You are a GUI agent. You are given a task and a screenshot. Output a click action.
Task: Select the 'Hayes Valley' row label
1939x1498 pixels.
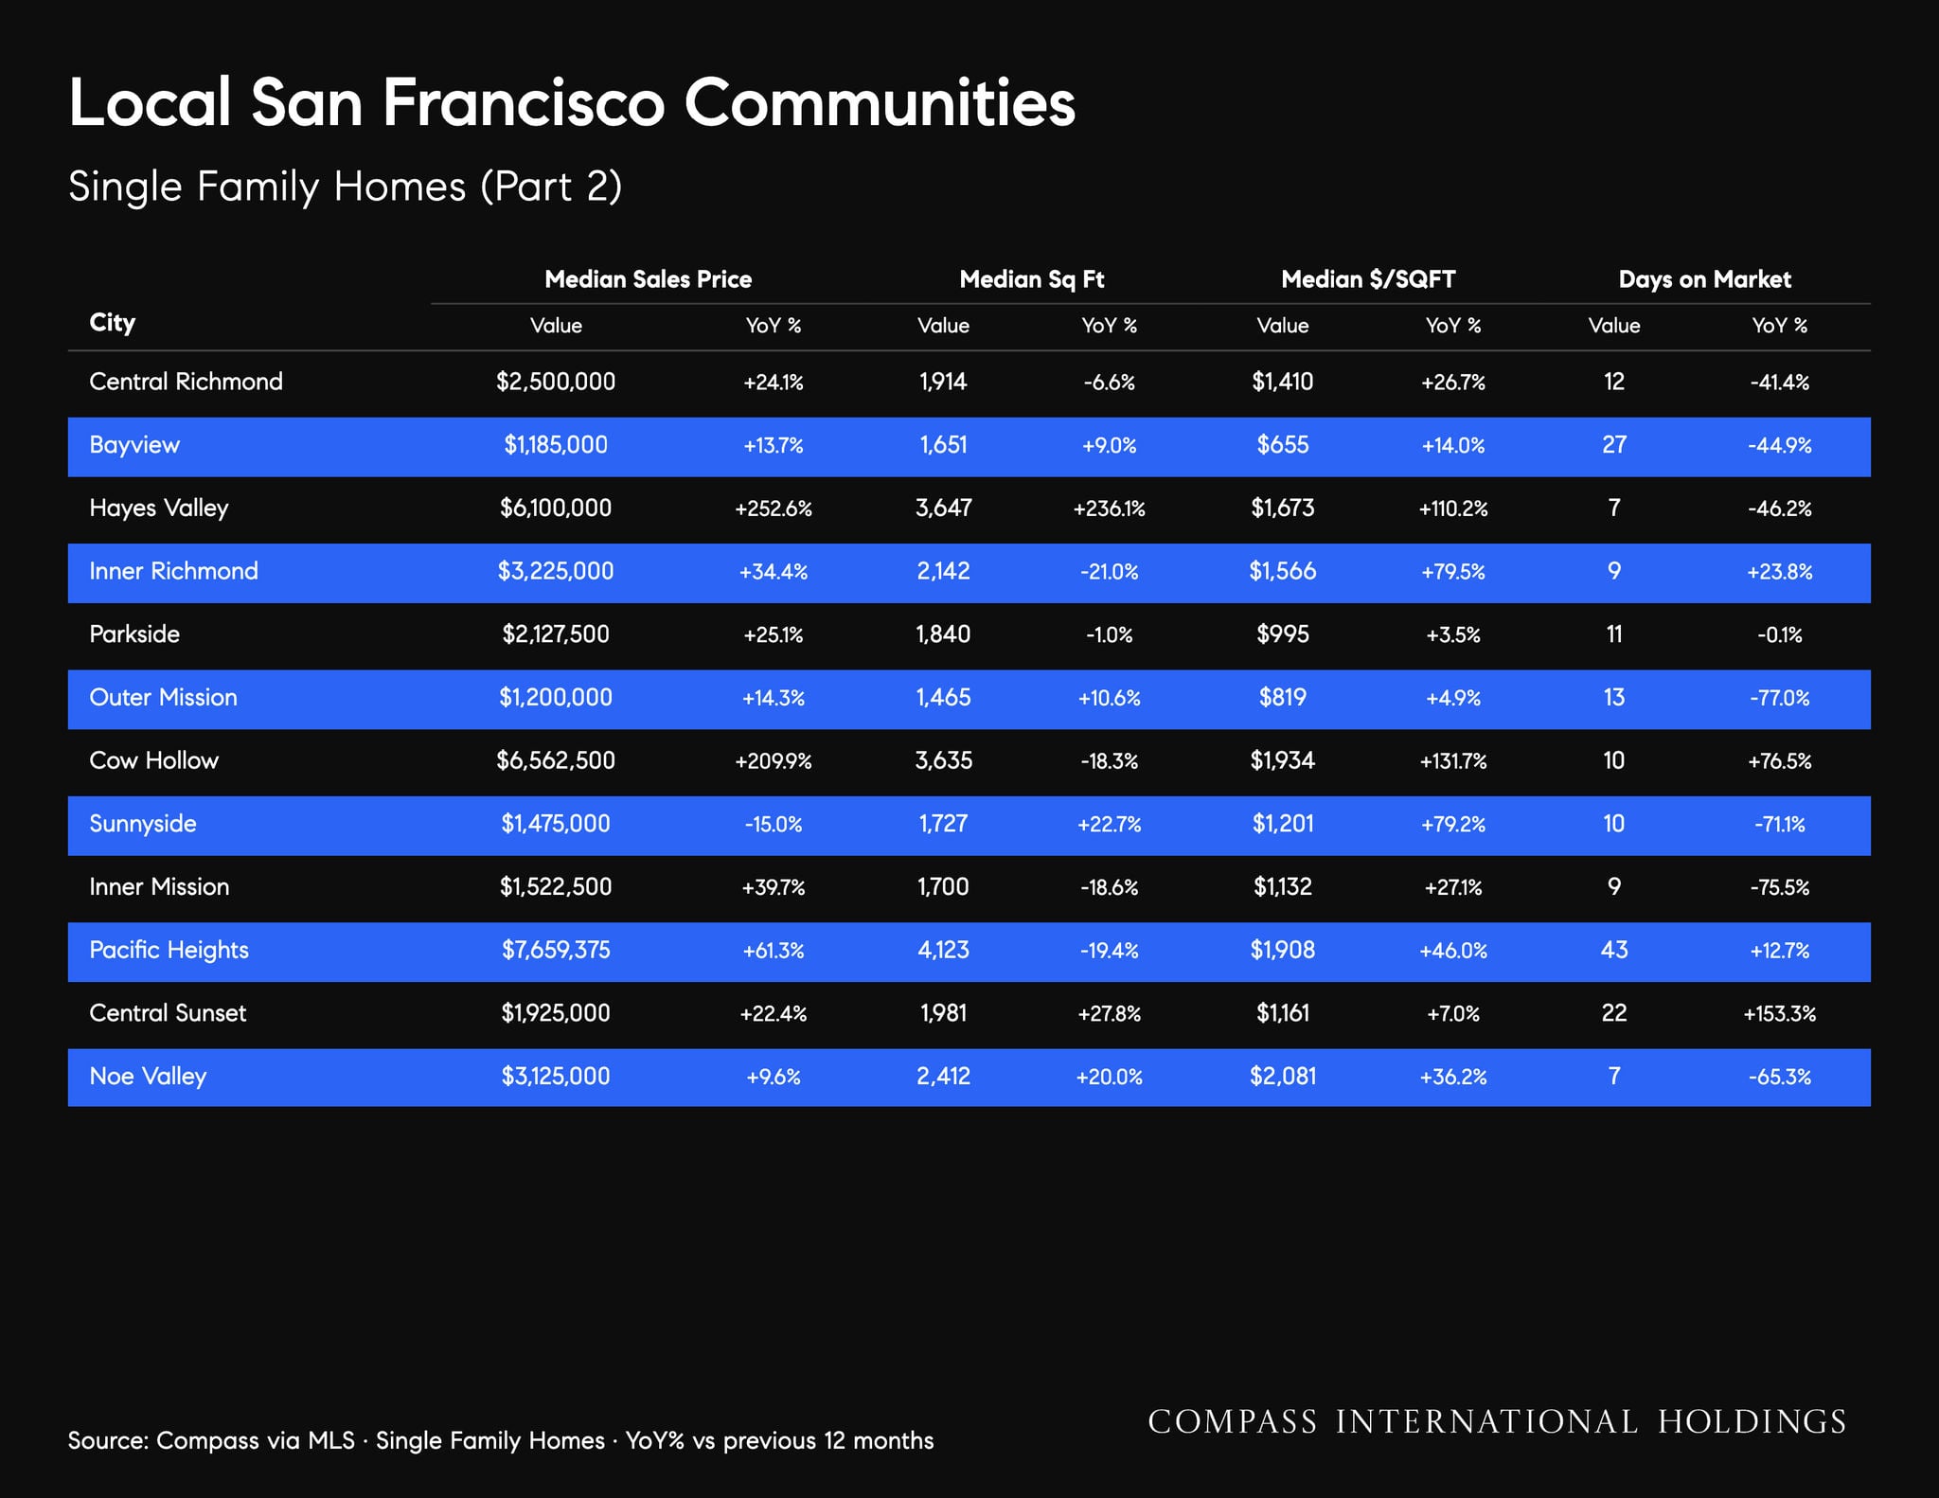159,508
